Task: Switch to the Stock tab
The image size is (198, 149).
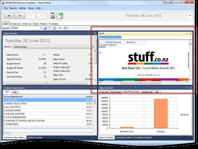Action: (36, 24)
